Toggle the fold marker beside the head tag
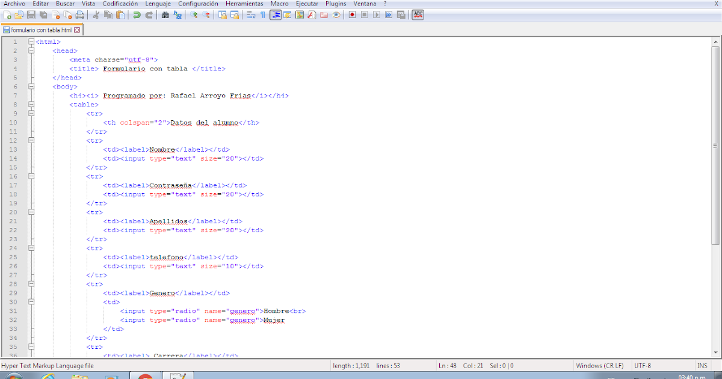 pyautogui.click(x=30, y=51)
